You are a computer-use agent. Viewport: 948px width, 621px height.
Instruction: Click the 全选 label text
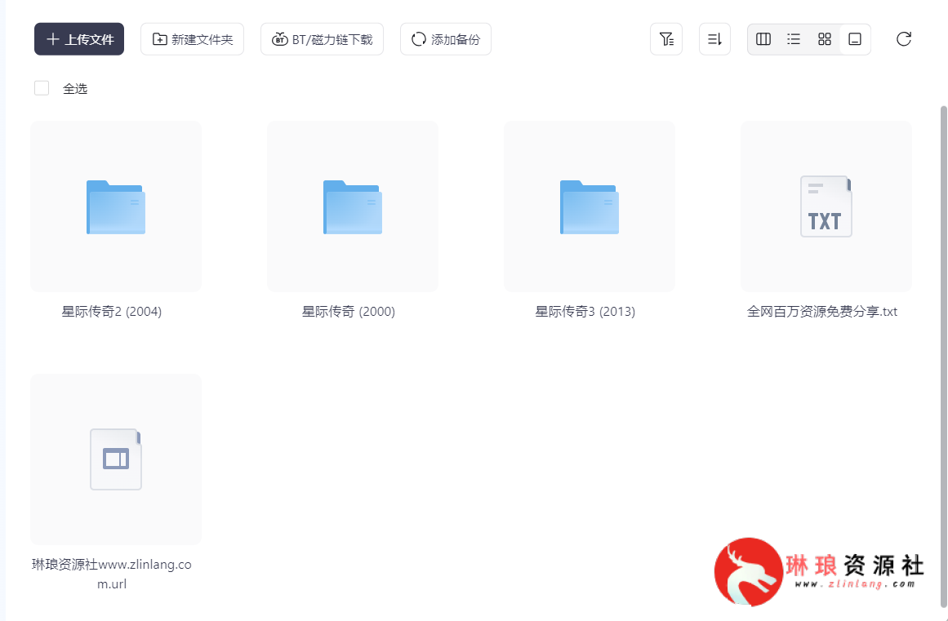point(76,89)
